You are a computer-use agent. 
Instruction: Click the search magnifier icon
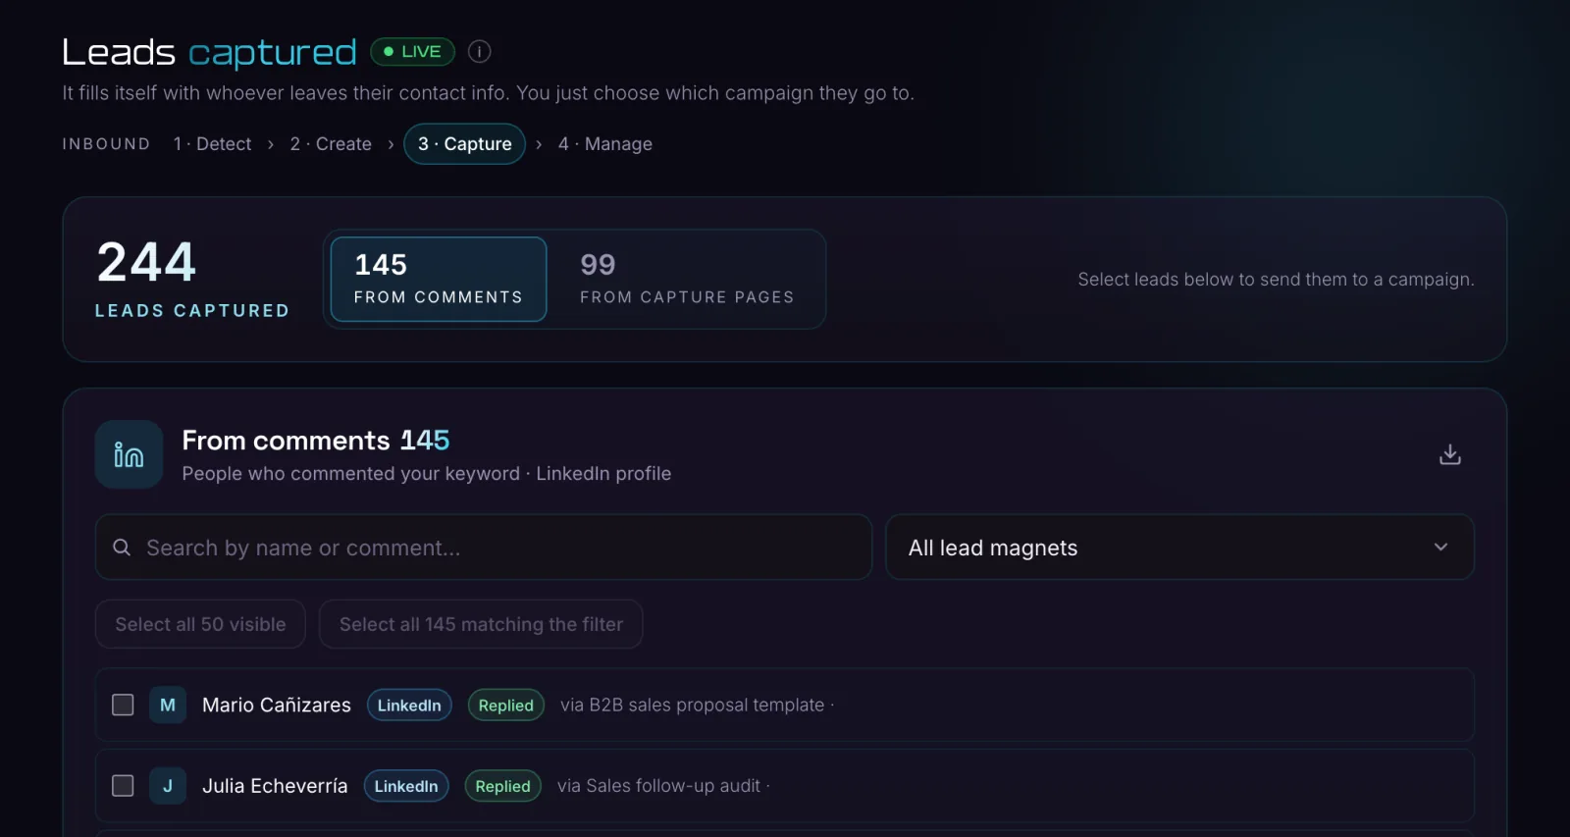(x=122, y=548)
